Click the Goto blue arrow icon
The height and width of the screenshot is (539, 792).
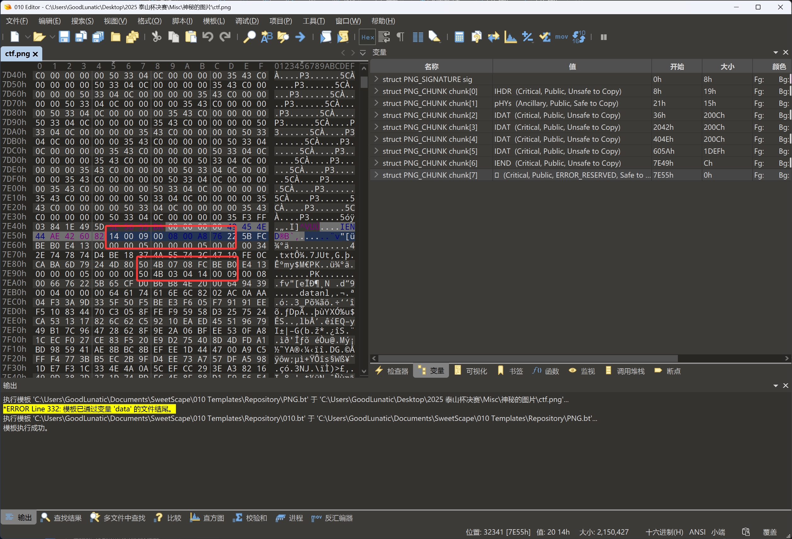(x=300, y=37)
